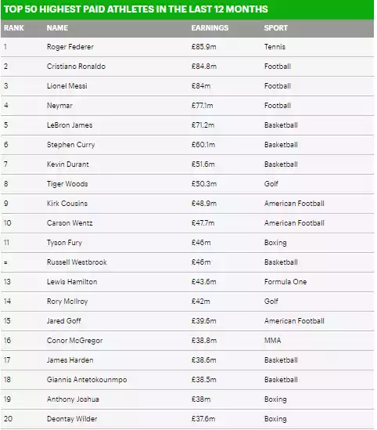Screen dimensions: 377x430
Task: Click the NAME column header
Action: [57, 28]
